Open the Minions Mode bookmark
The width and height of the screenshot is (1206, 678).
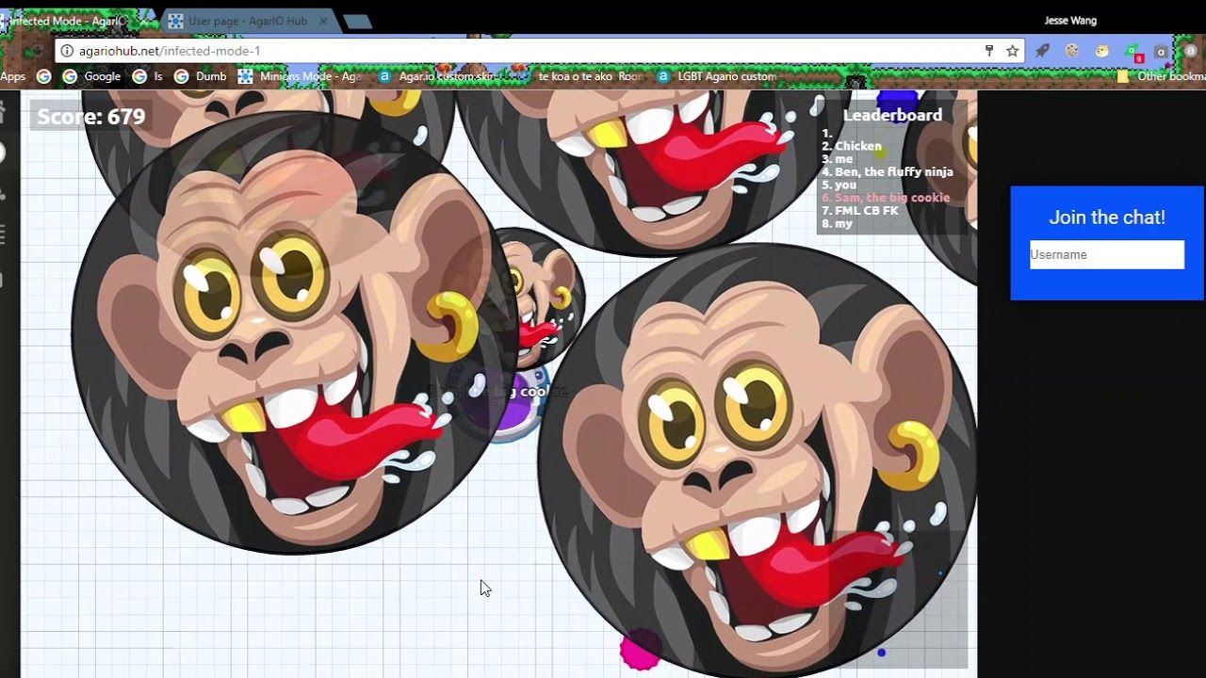pos(300,76)
